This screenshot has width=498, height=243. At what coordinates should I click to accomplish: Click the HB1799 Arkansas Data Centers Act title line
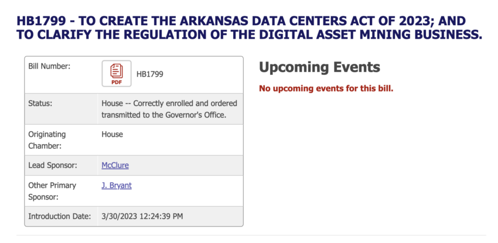241,21
